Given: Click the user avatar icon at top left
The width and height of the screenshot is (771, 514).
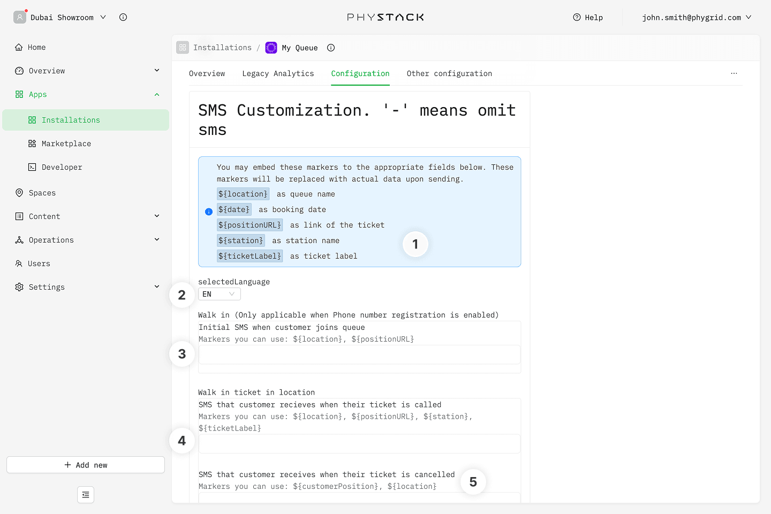Looking at the screenshot, I should [20, 17].
